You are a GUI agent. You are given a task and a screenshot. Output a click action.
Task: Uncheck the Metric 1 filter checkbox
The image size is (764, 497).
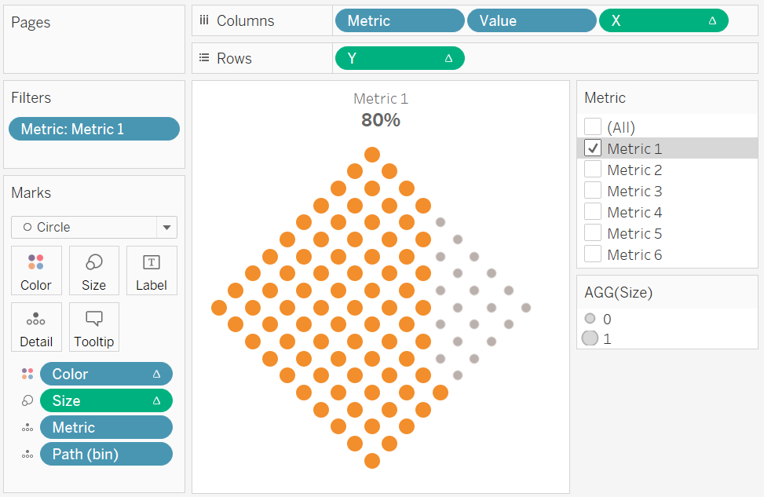click(x=593, y=148)
